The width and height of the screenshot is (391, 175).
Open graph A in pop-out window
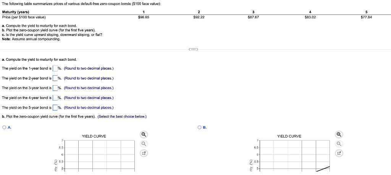(144, 153)
